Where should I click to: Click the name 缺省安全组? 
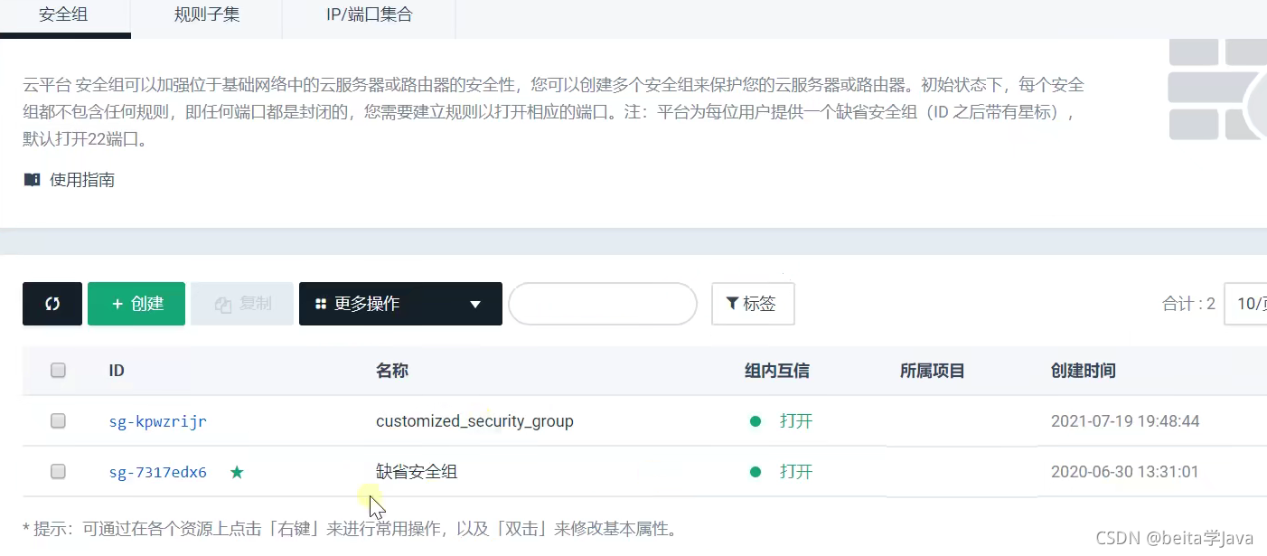click(417, 472)
